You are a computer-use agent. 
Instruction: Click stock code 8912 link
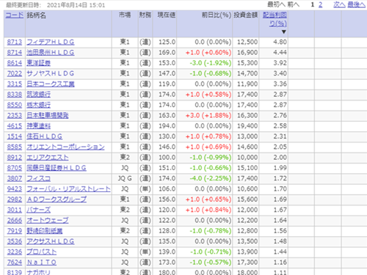point(15,158)
